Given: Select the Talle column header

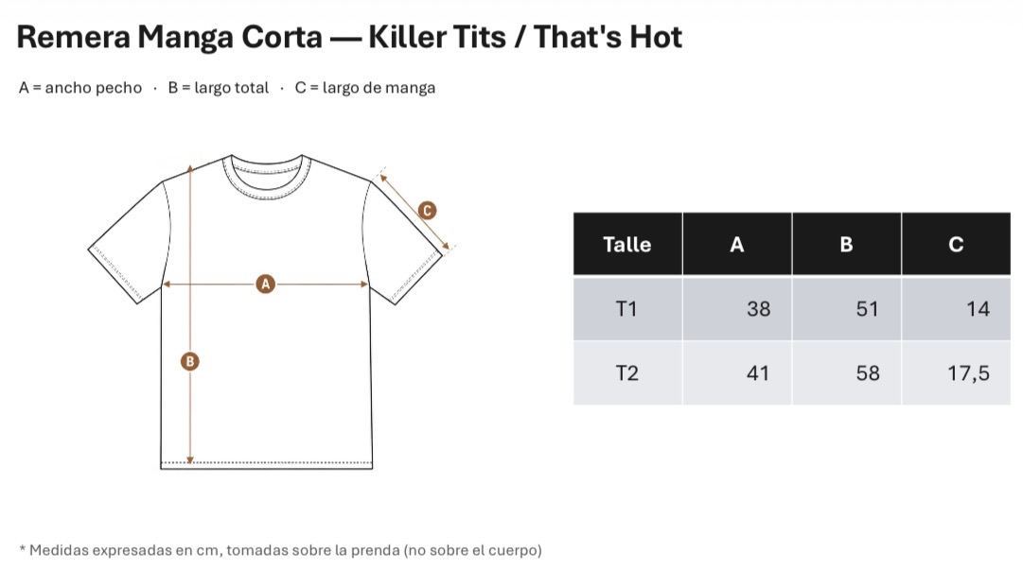Looking at the screenshot, I should (x=627, y=244).
